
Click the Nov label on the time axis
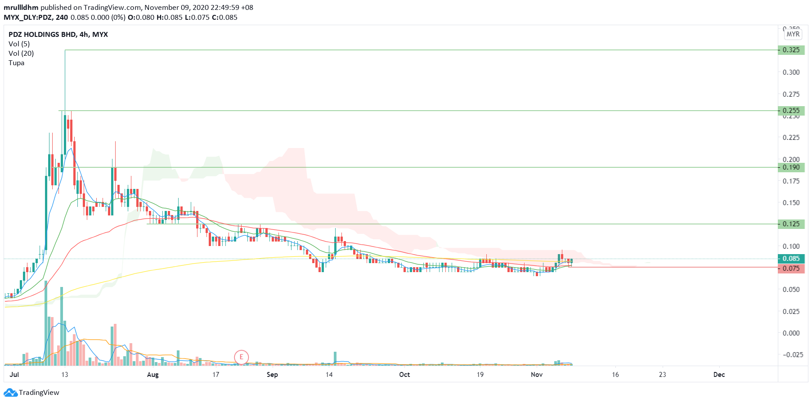[x=537, y=375]
